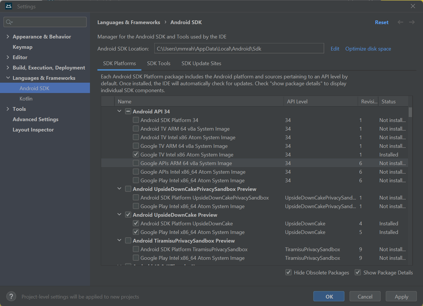The image size is (423, 306).
Task: Click the Cancel button
Action: pos(365,297)
